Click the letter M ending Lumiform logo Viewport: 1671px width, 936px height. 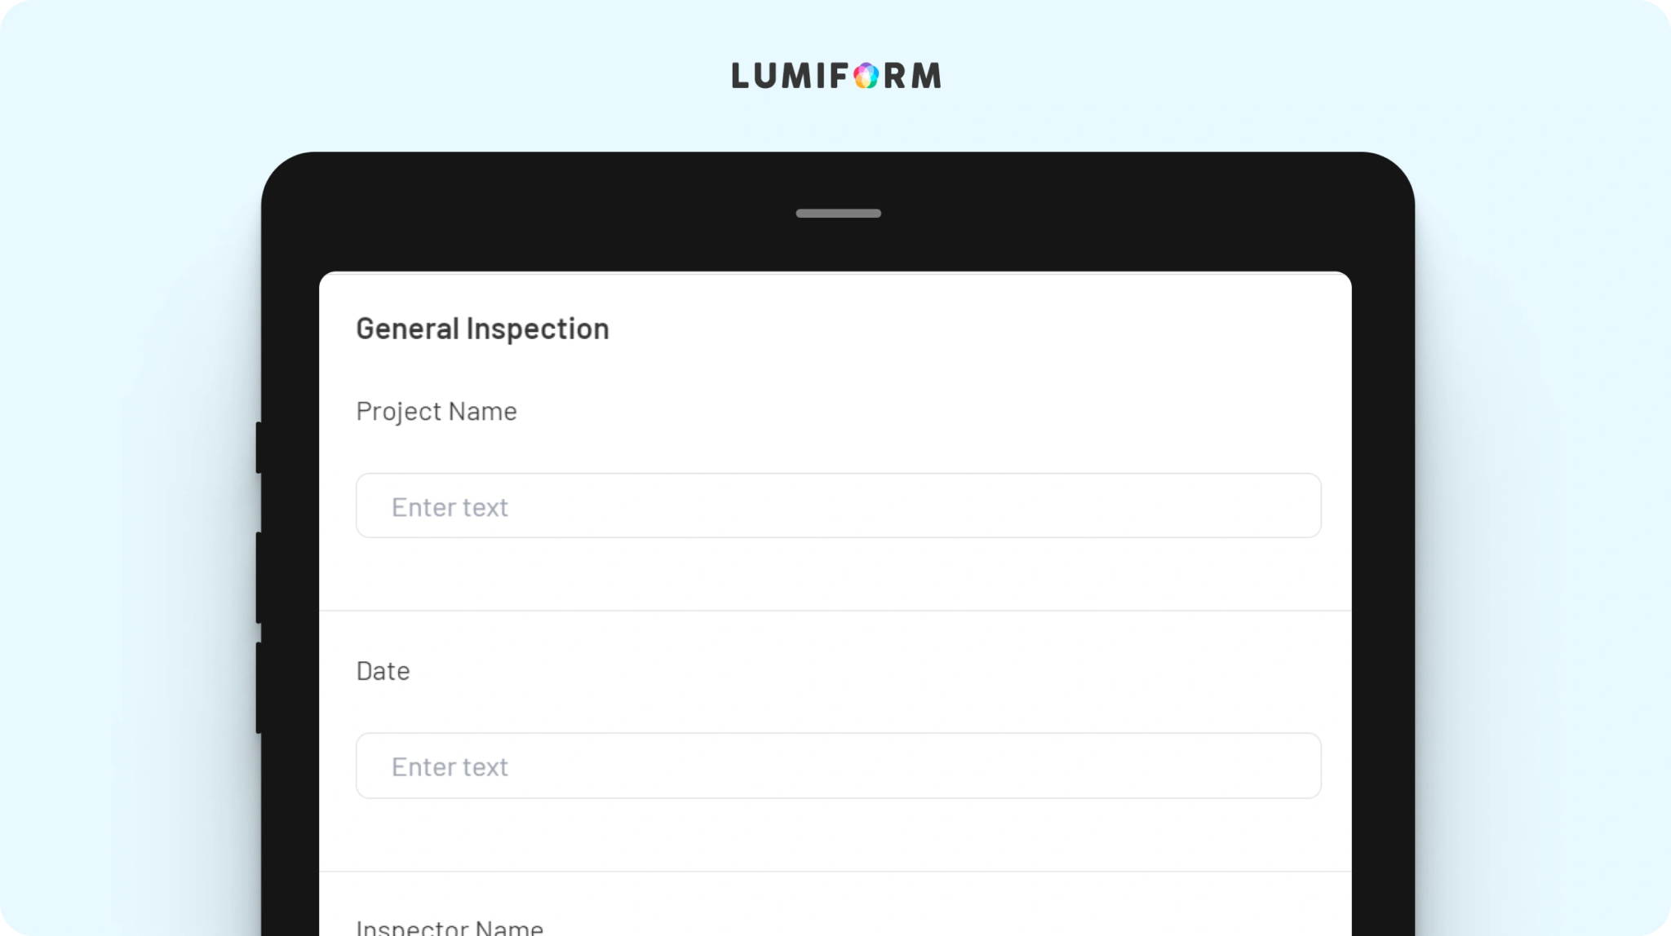tap(926, 76)
